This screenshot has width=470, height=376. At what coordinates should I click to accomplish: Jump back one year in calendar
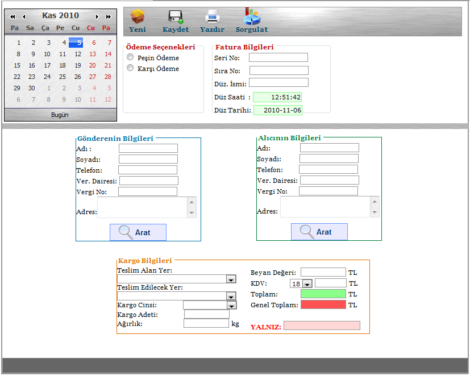coord(13,16)
